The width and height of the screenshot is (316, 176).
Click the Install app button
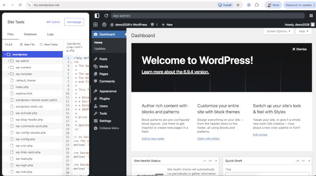click(x=225, y=5)
